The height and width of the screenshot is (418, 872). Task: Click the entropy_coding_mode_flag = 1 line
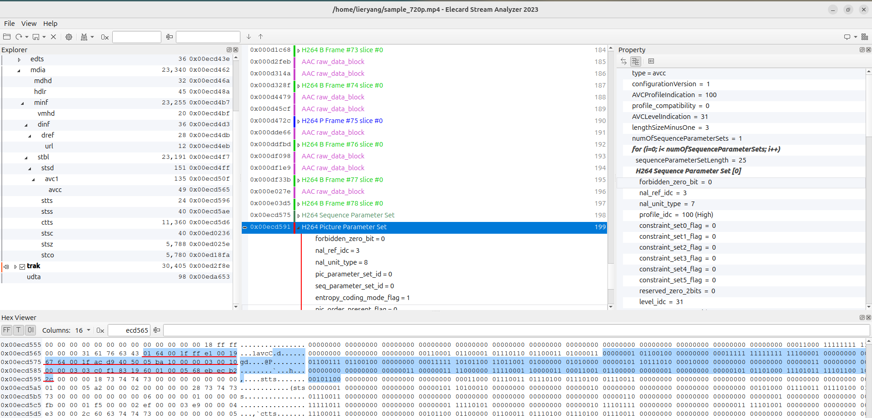coord(363,298)
